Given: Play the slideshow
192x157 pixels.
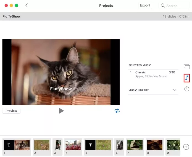Looking at the screenshot, I should [61, 111].
